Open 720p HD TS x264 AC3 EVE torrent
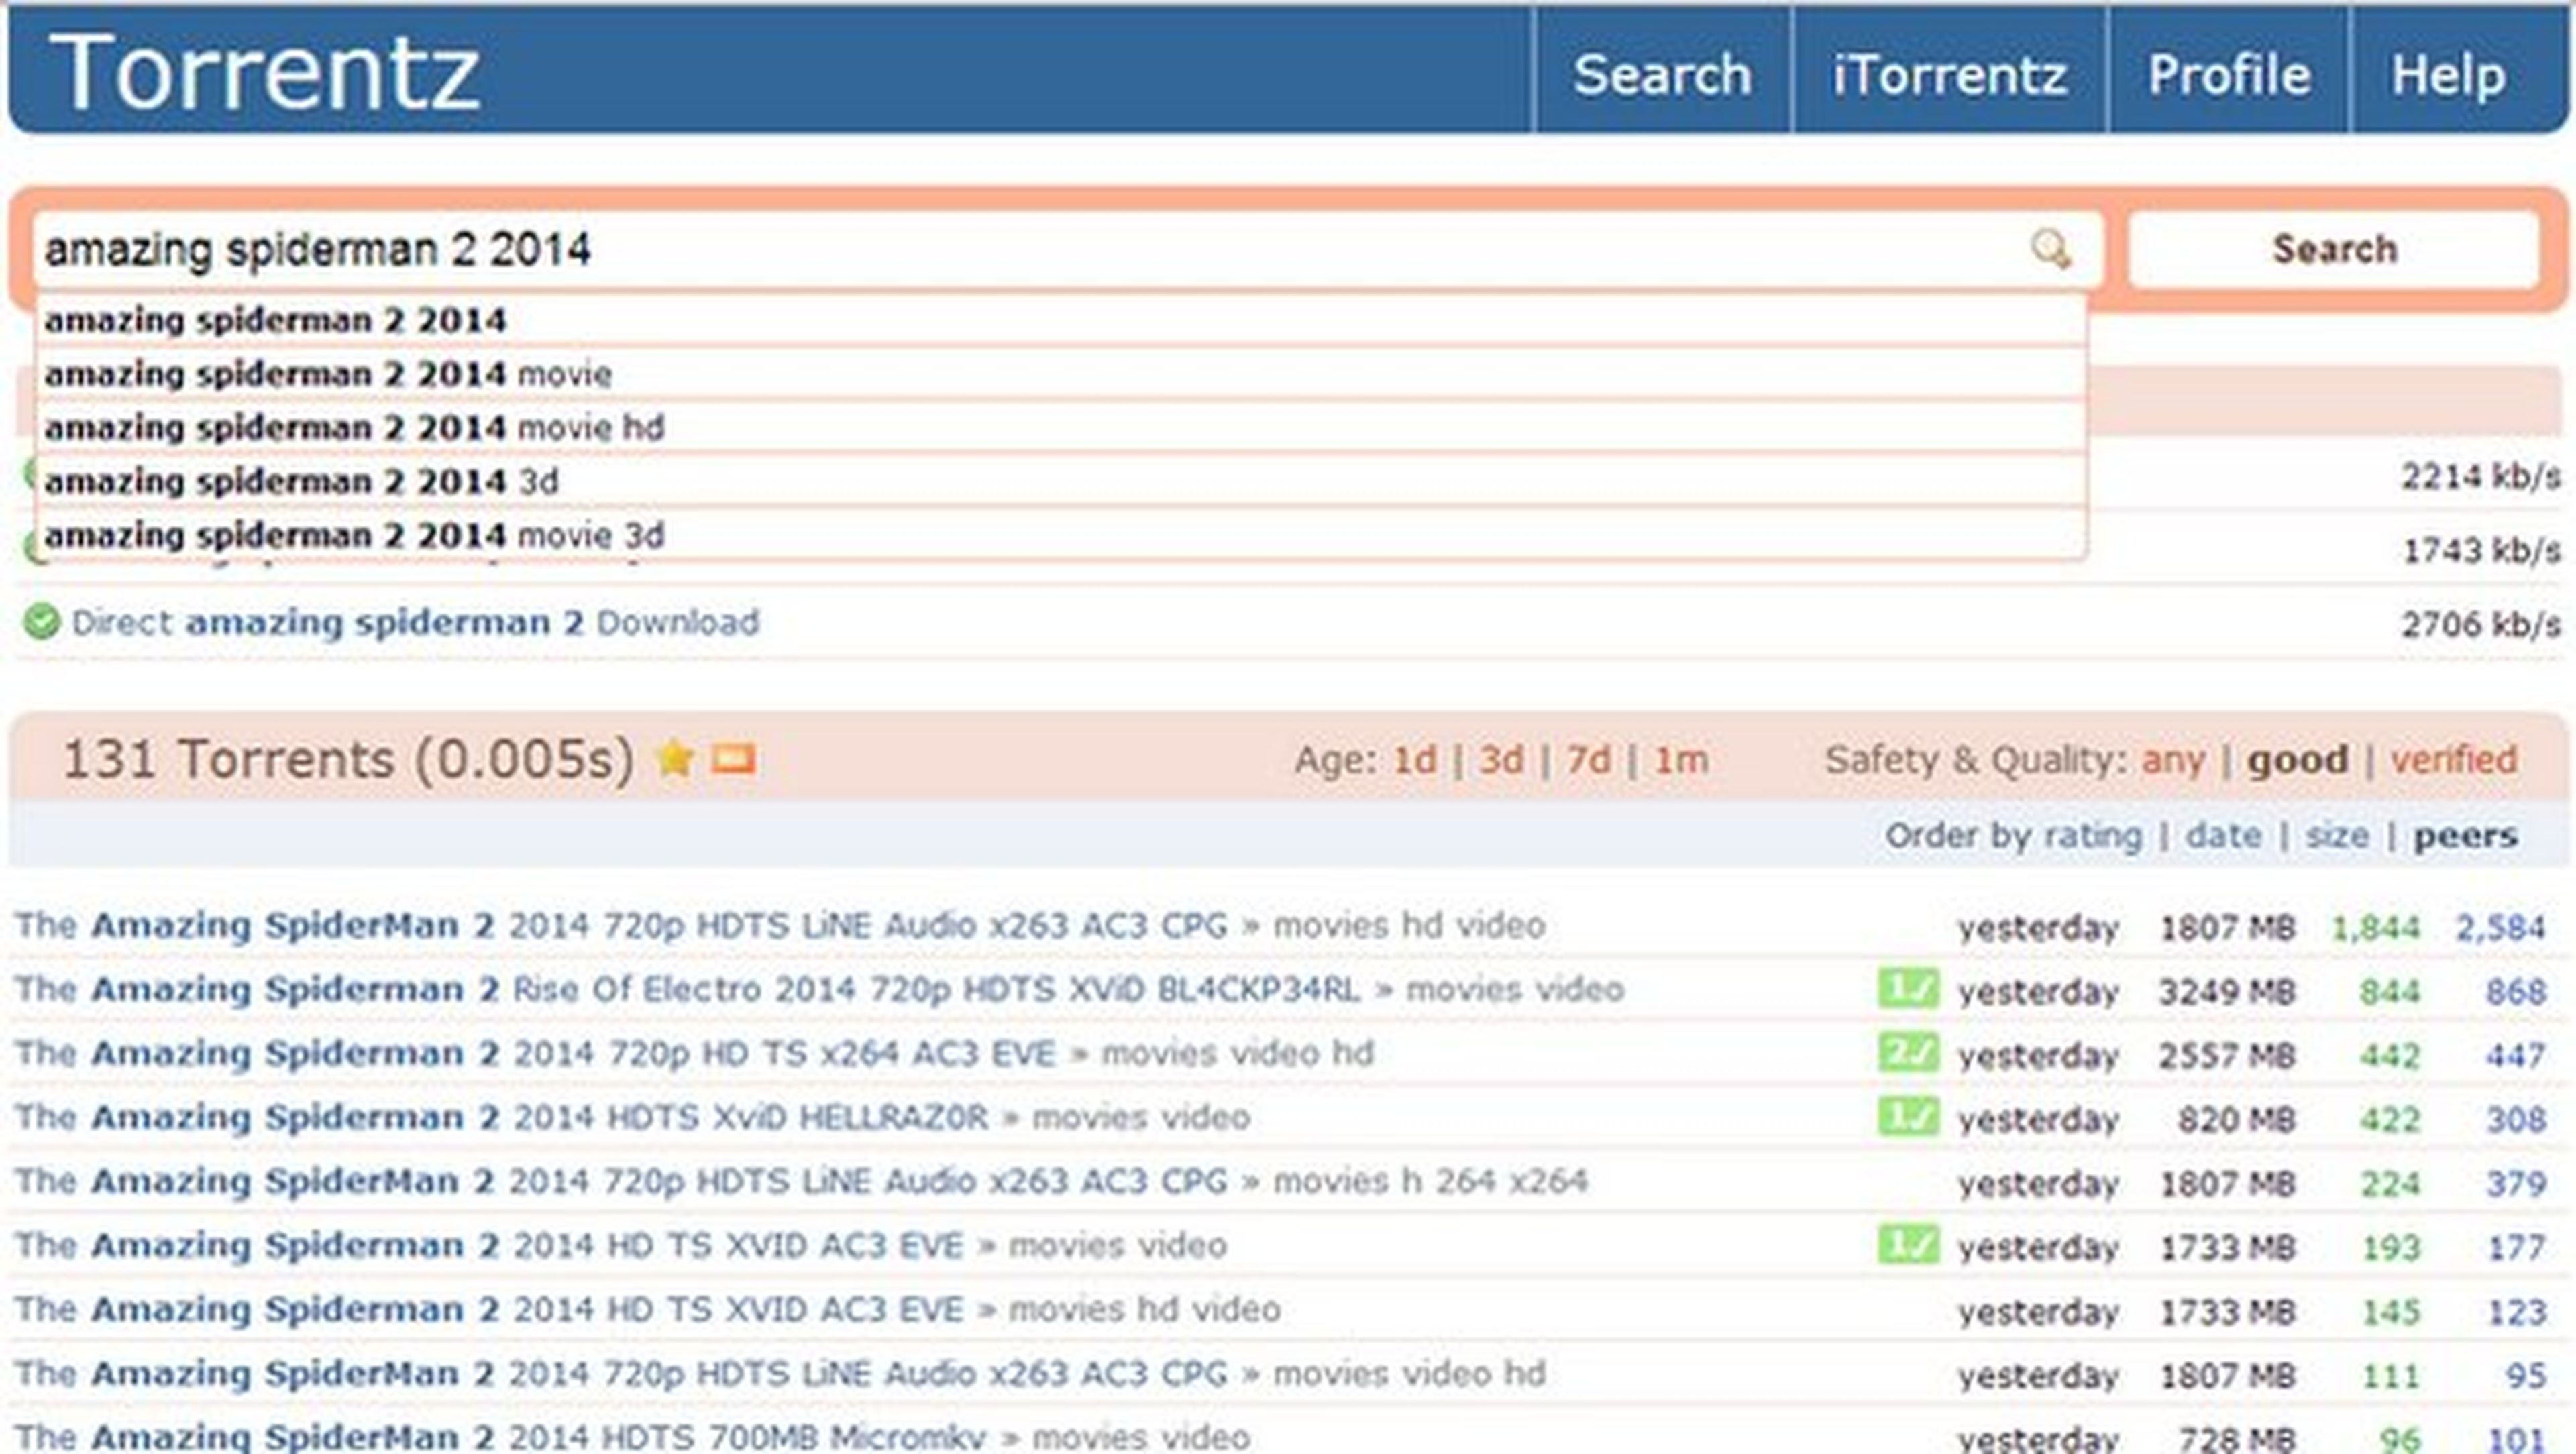The width and height of the screenshot is (2576, 1454). [x=535, y=1054]
